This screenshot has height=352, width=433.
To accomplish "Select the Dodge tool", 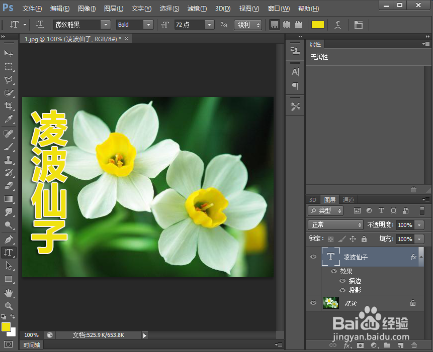I will point(9,225).
